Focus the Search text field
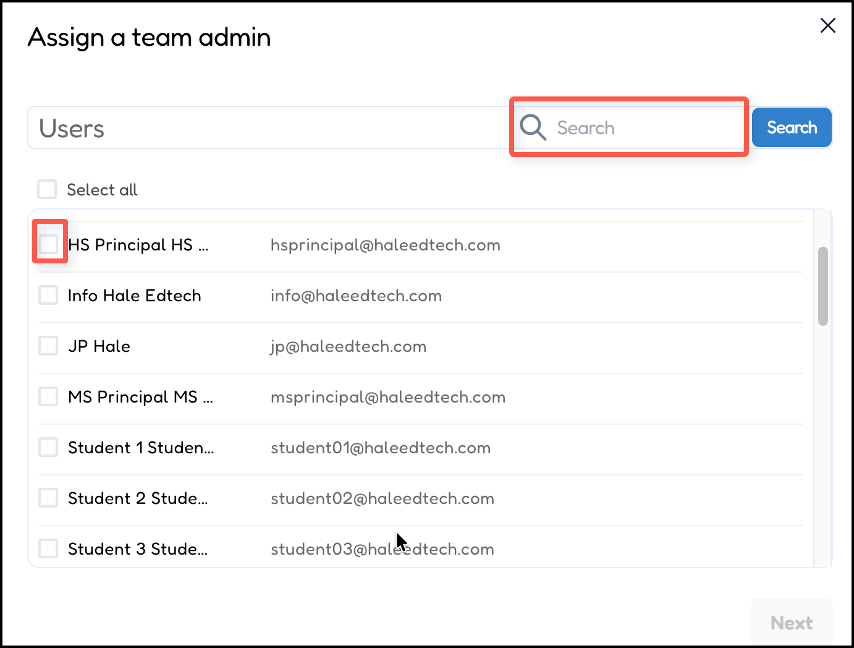 [x=646, y=128]
